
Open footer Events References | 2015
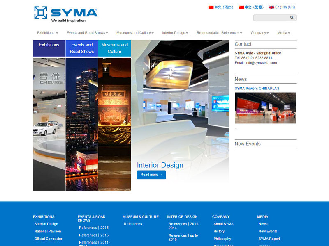point(94,235)
